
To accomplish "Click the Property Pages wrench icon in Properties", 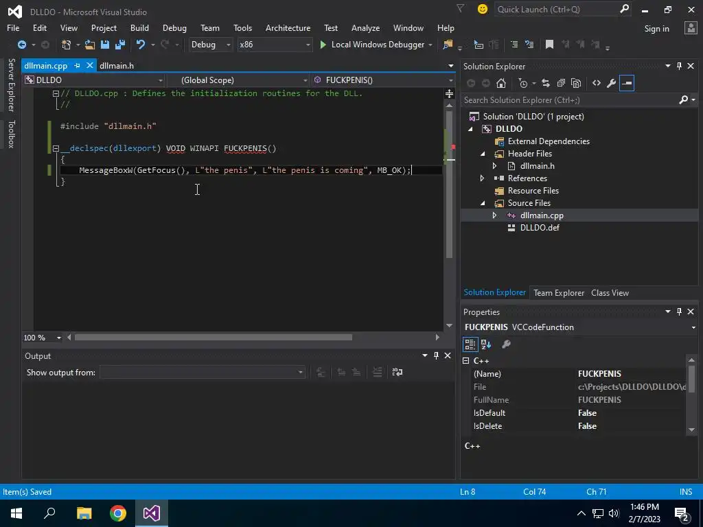I will click(x=506, y=344).
